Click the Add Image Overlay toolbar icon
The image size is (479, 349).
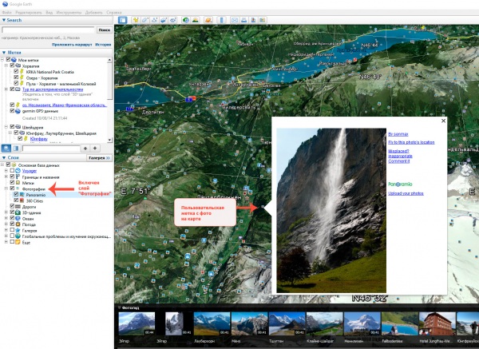click(x=164, y=20)
